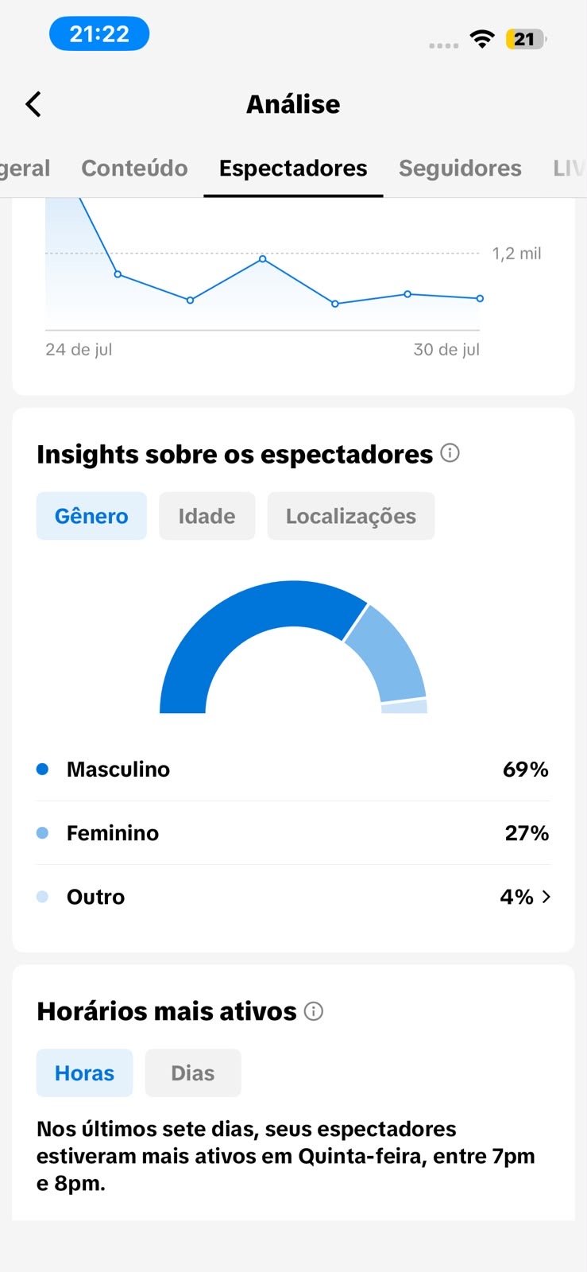
Task: Switch to the partially visible LIVE tab
Action: click(x=570, y=169)
